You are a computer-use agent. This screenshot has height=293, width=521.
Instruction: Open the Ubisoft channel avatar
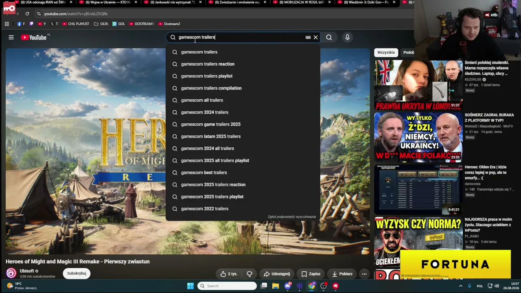[11, 273]
